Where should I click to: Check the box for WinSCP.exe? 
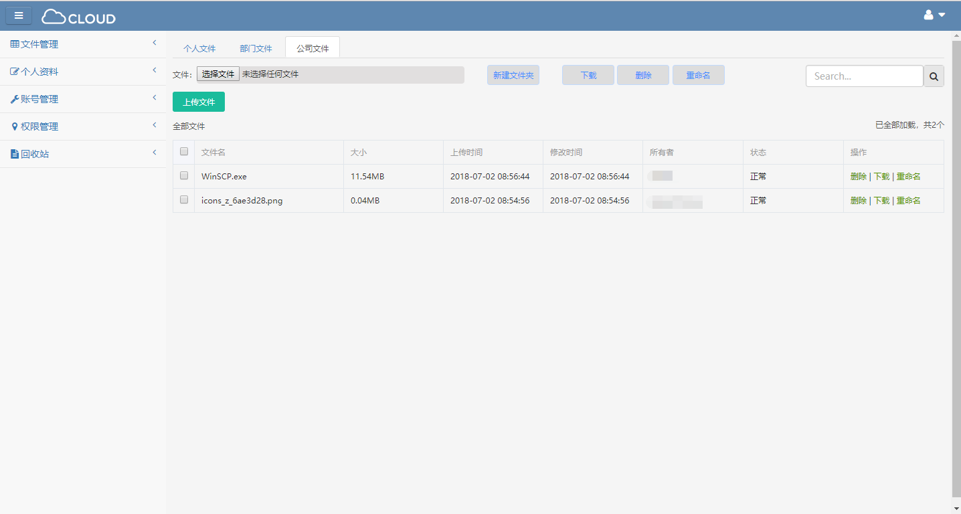click(184, 175)
